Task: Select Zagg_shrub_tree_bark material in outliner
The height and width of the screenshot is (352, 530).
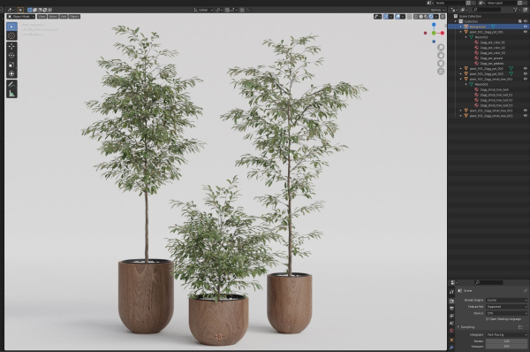Action: 495,89
